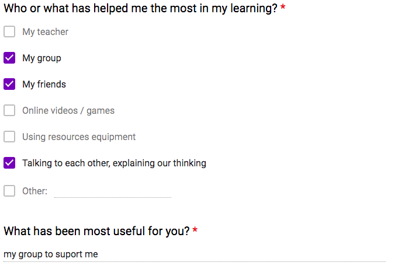The height and width of the screenshot is (269, 398).
Task: Untick the Talking to each other checkbox
Action: [9, 163]
